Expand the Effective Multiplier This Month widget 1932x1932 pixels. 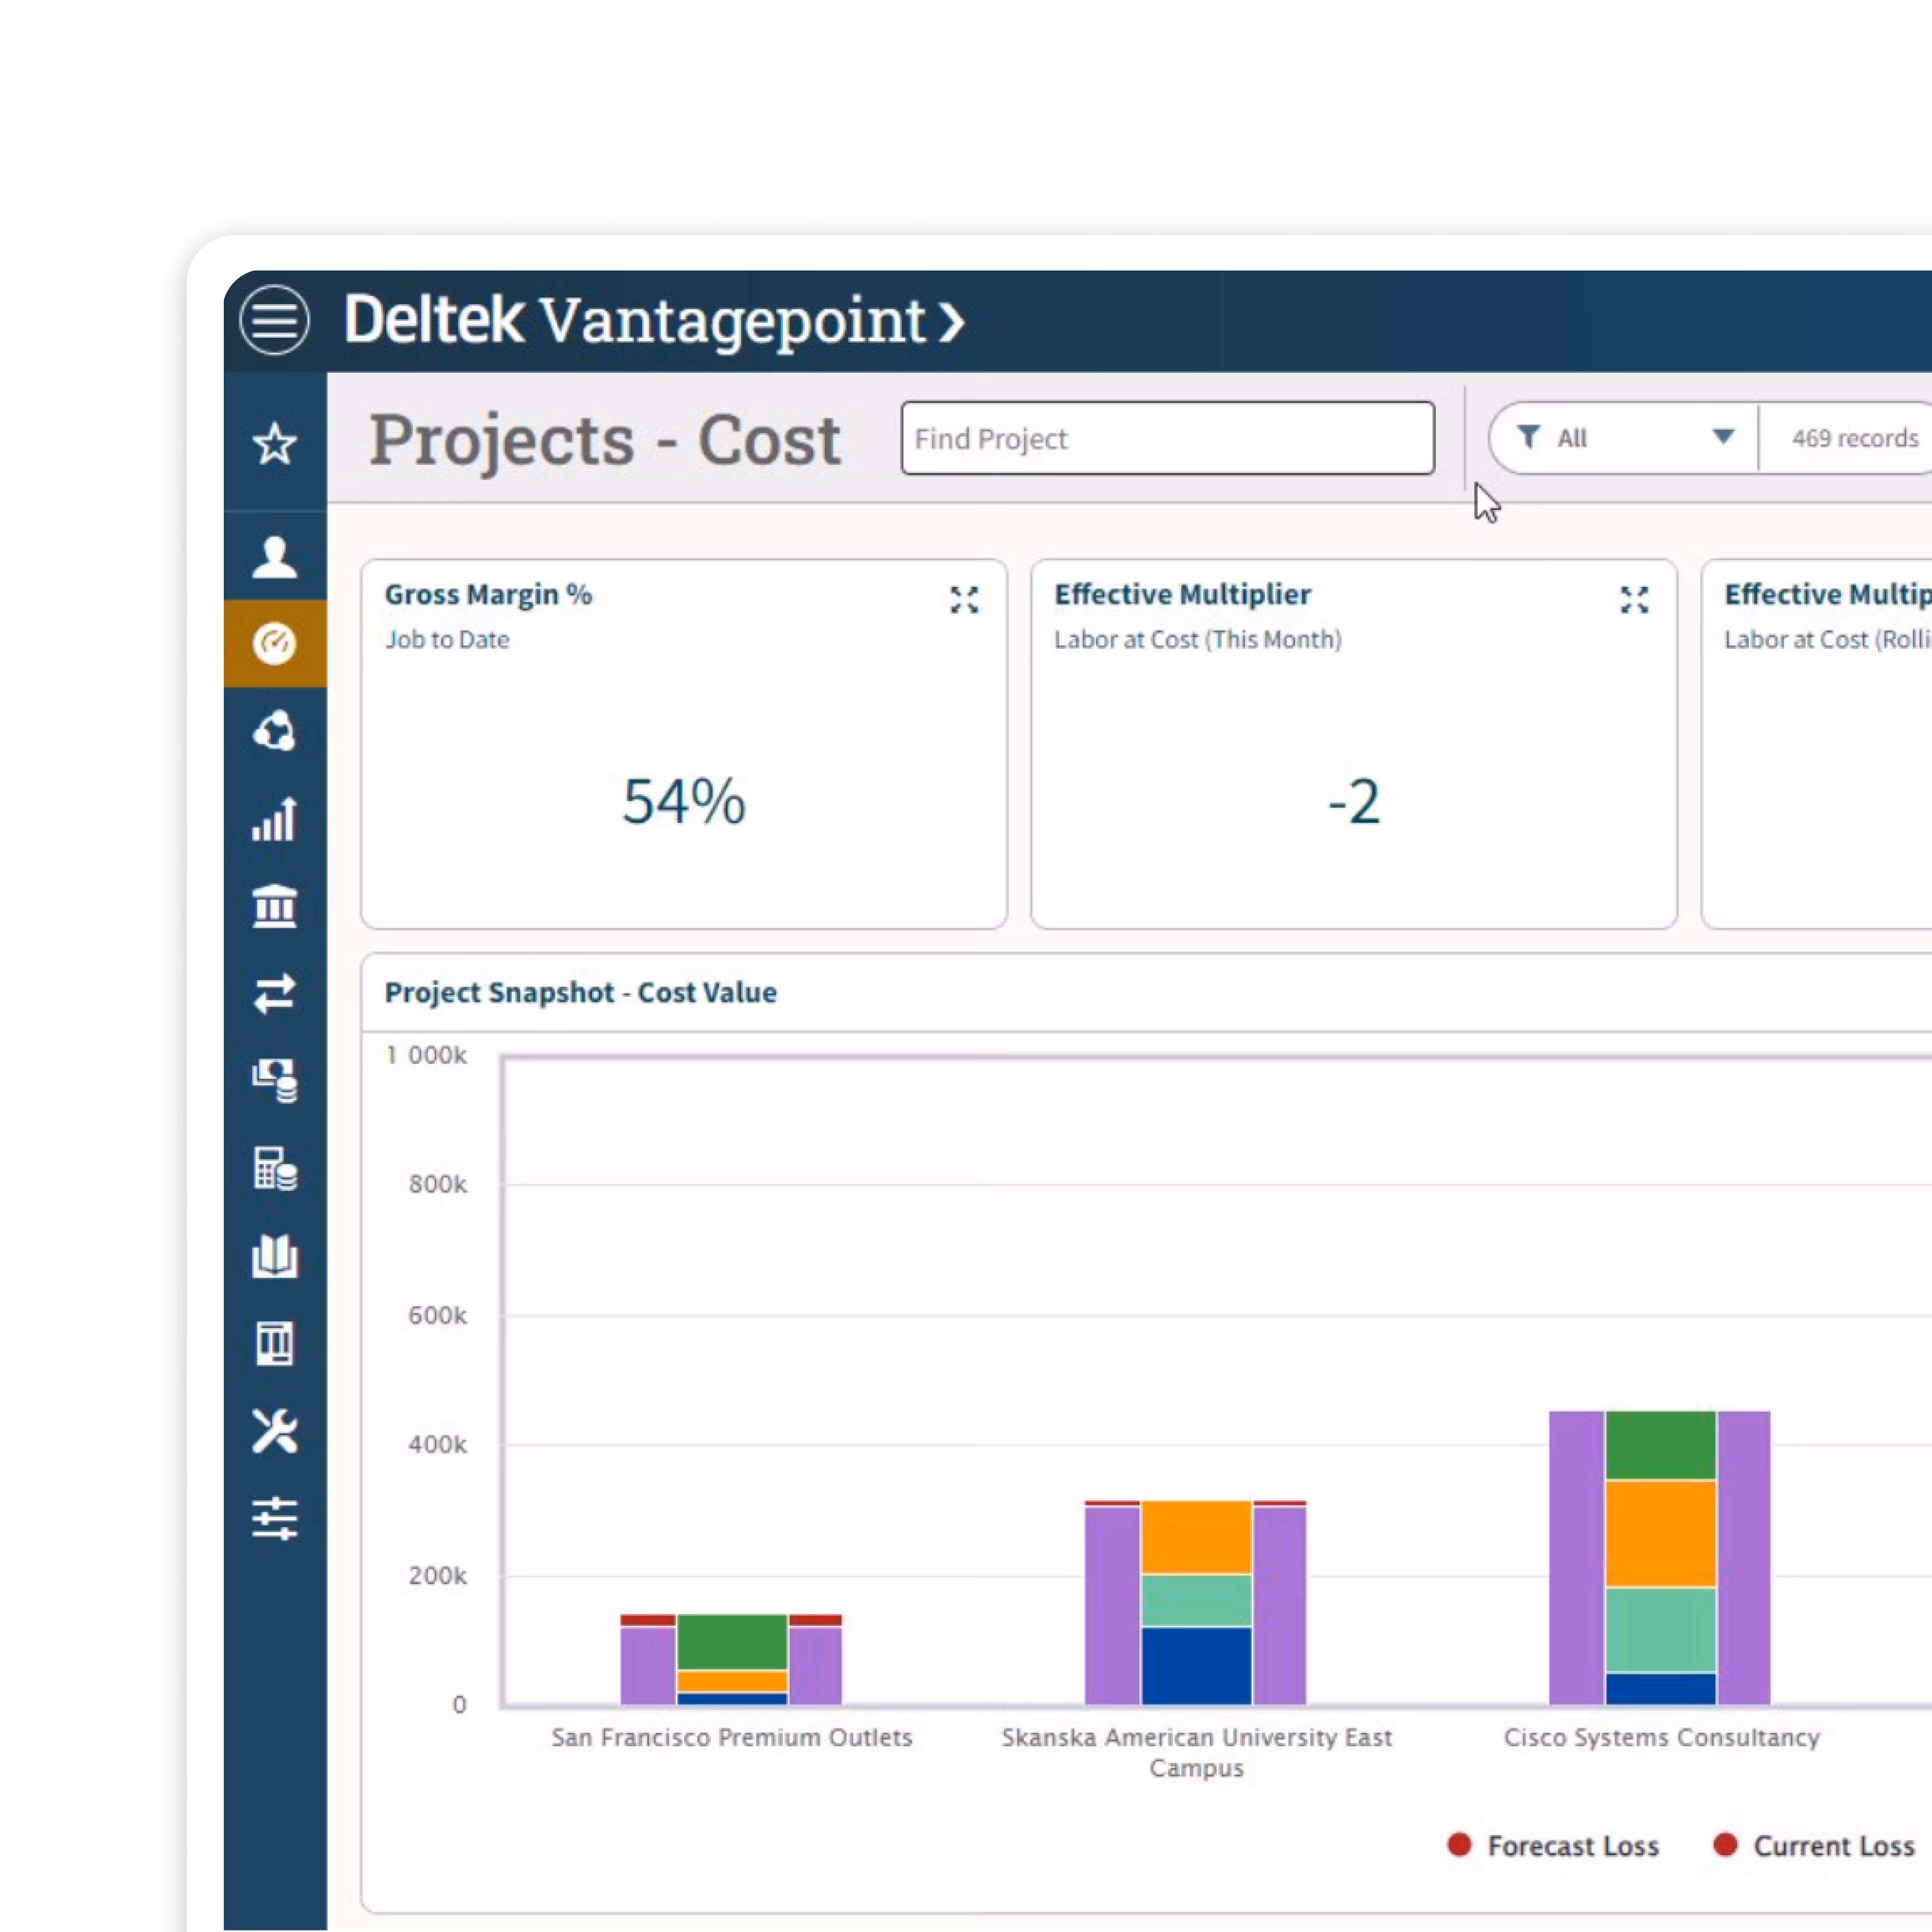(1634, 600)
